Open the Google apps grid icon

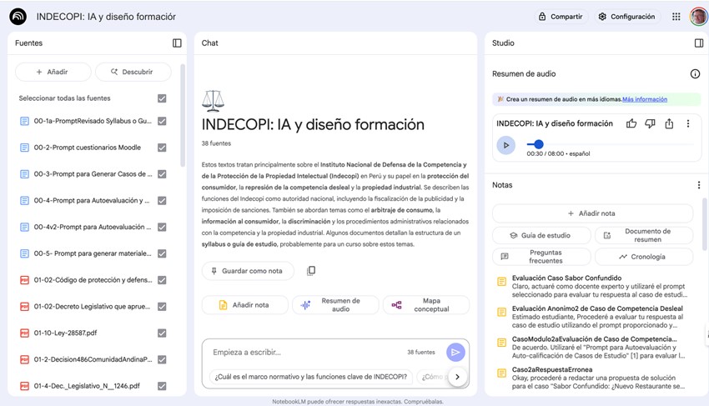676,17
